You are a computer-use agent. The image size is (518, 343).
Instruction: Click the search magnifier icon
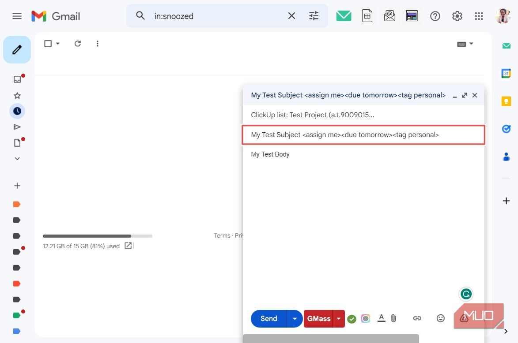pos(140,15)
